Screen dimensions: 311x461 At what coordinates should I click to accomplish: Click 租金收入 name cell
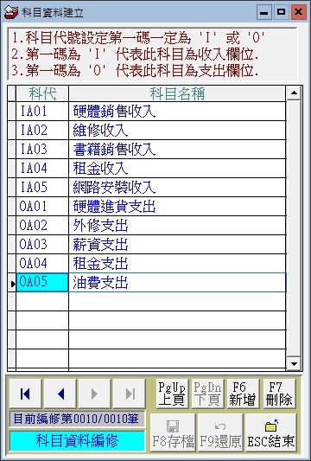click(177, 168)
